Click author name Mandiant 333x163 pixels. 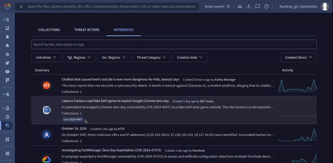pyautogui.click(x=198, y=151)
